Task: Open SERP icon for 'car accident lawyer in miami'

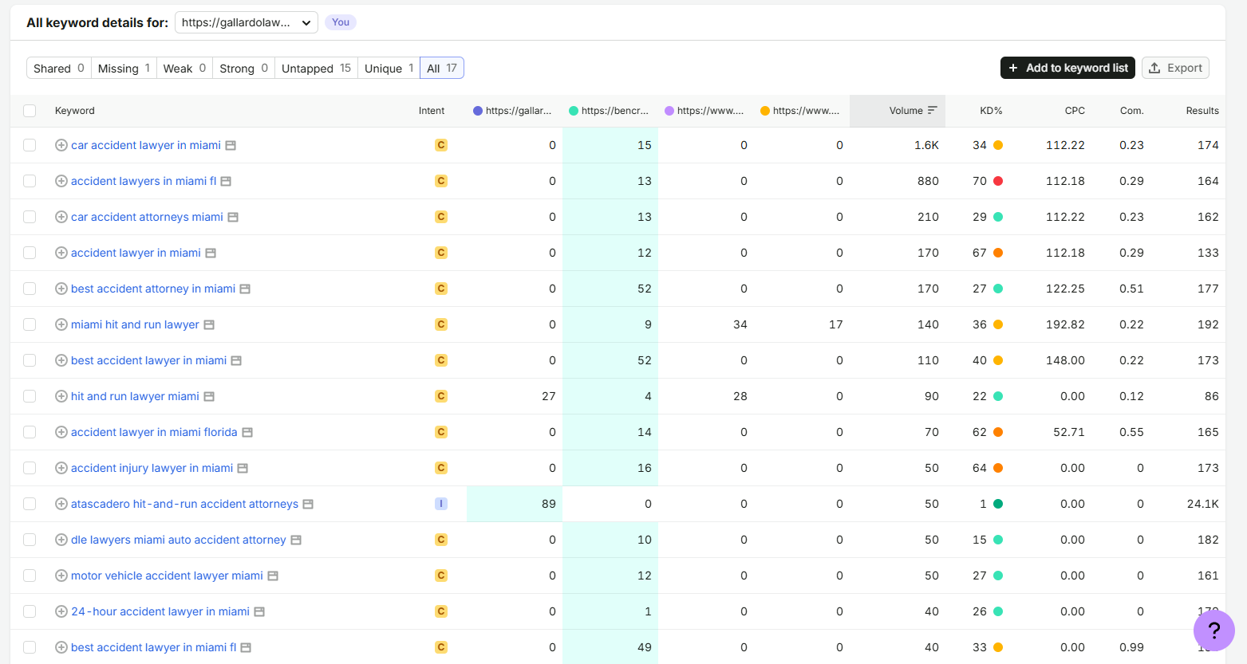Action: (x=231, y=145)
